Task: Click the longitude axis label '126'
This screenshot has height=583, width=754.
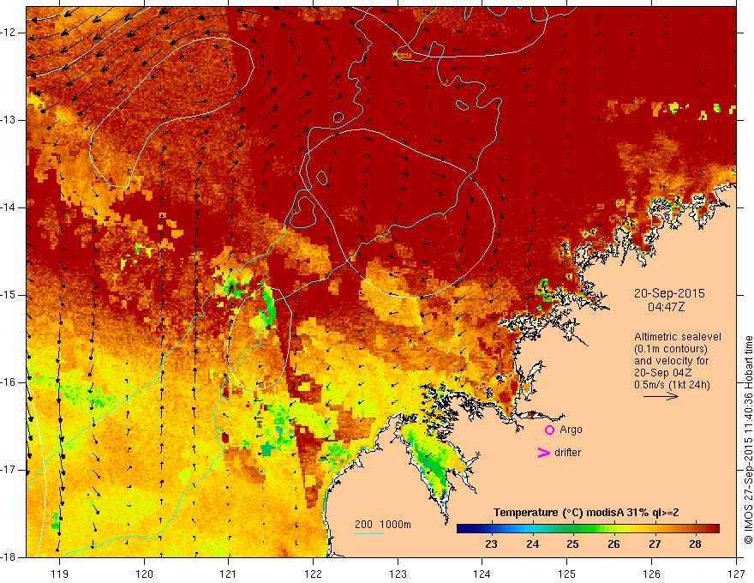Action: point(651,574)
